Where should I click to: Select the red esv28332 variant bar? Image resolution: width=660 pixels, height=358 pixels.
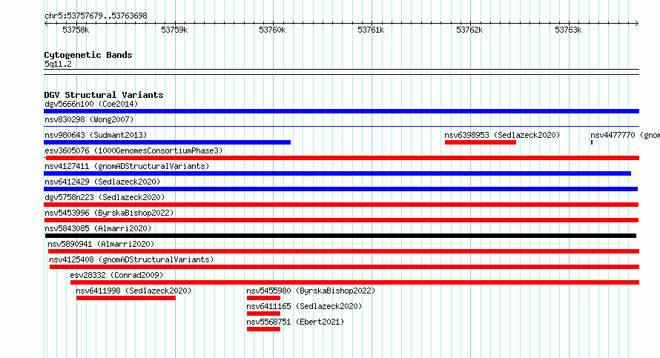coord(354,282)
